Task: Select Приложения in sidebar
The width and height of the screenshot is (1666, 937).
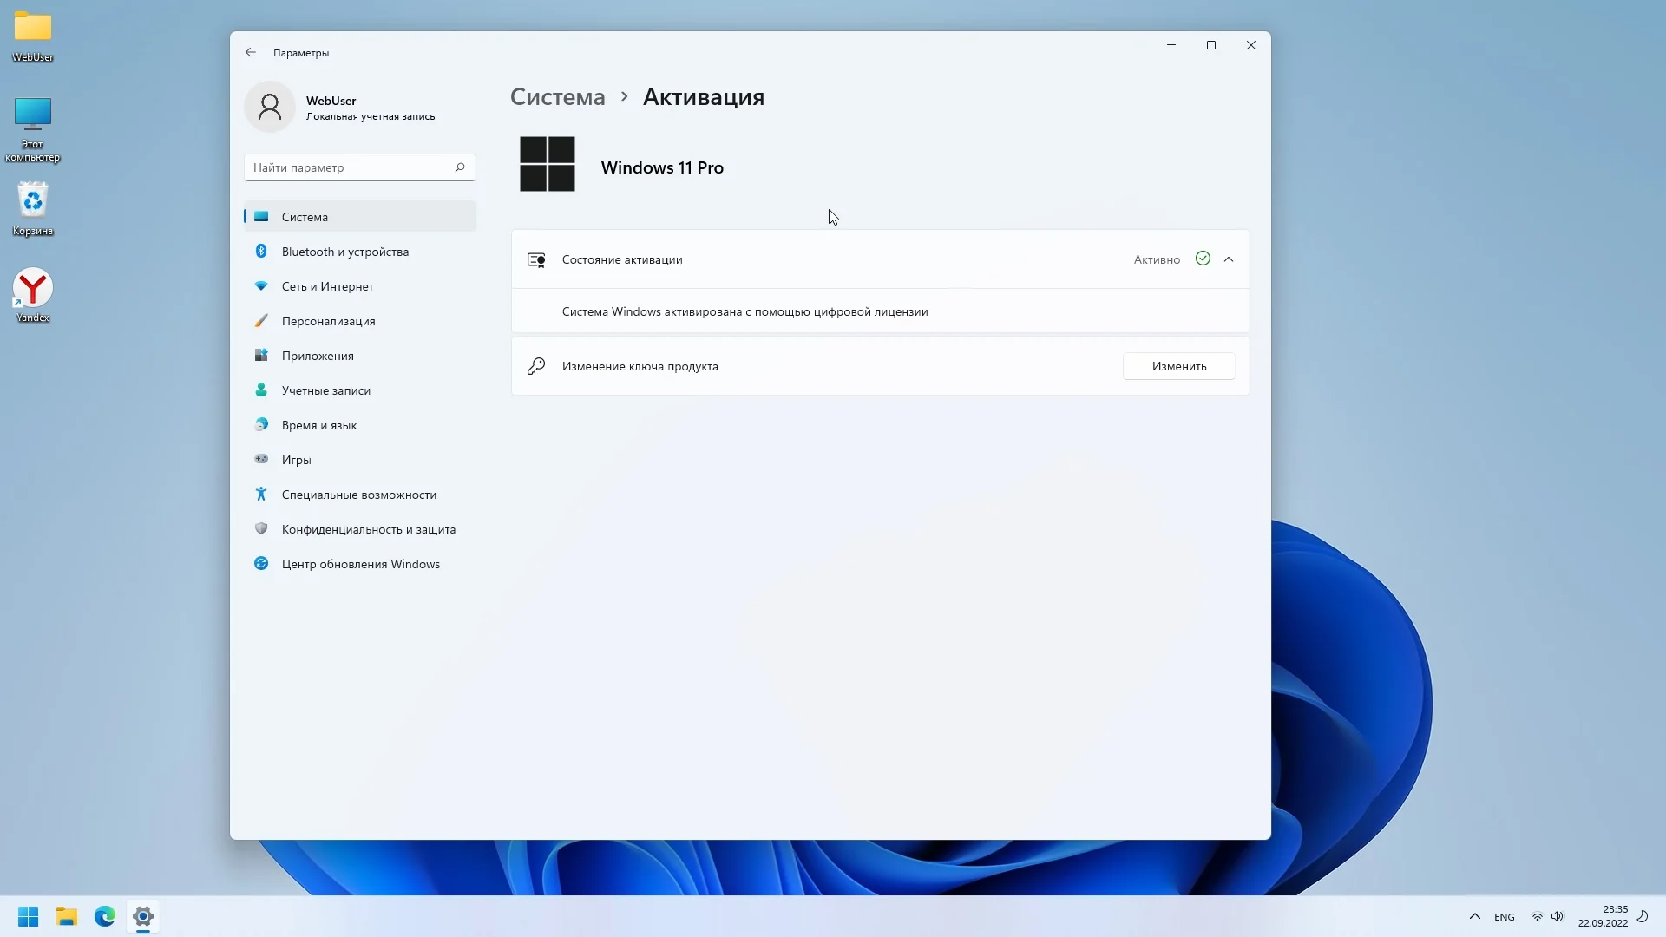Action: [x=318, y=356]
